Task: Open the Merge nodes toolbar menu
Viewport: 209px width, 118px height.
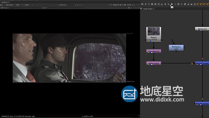Action: pyautogui.click(x=165, y=4)
